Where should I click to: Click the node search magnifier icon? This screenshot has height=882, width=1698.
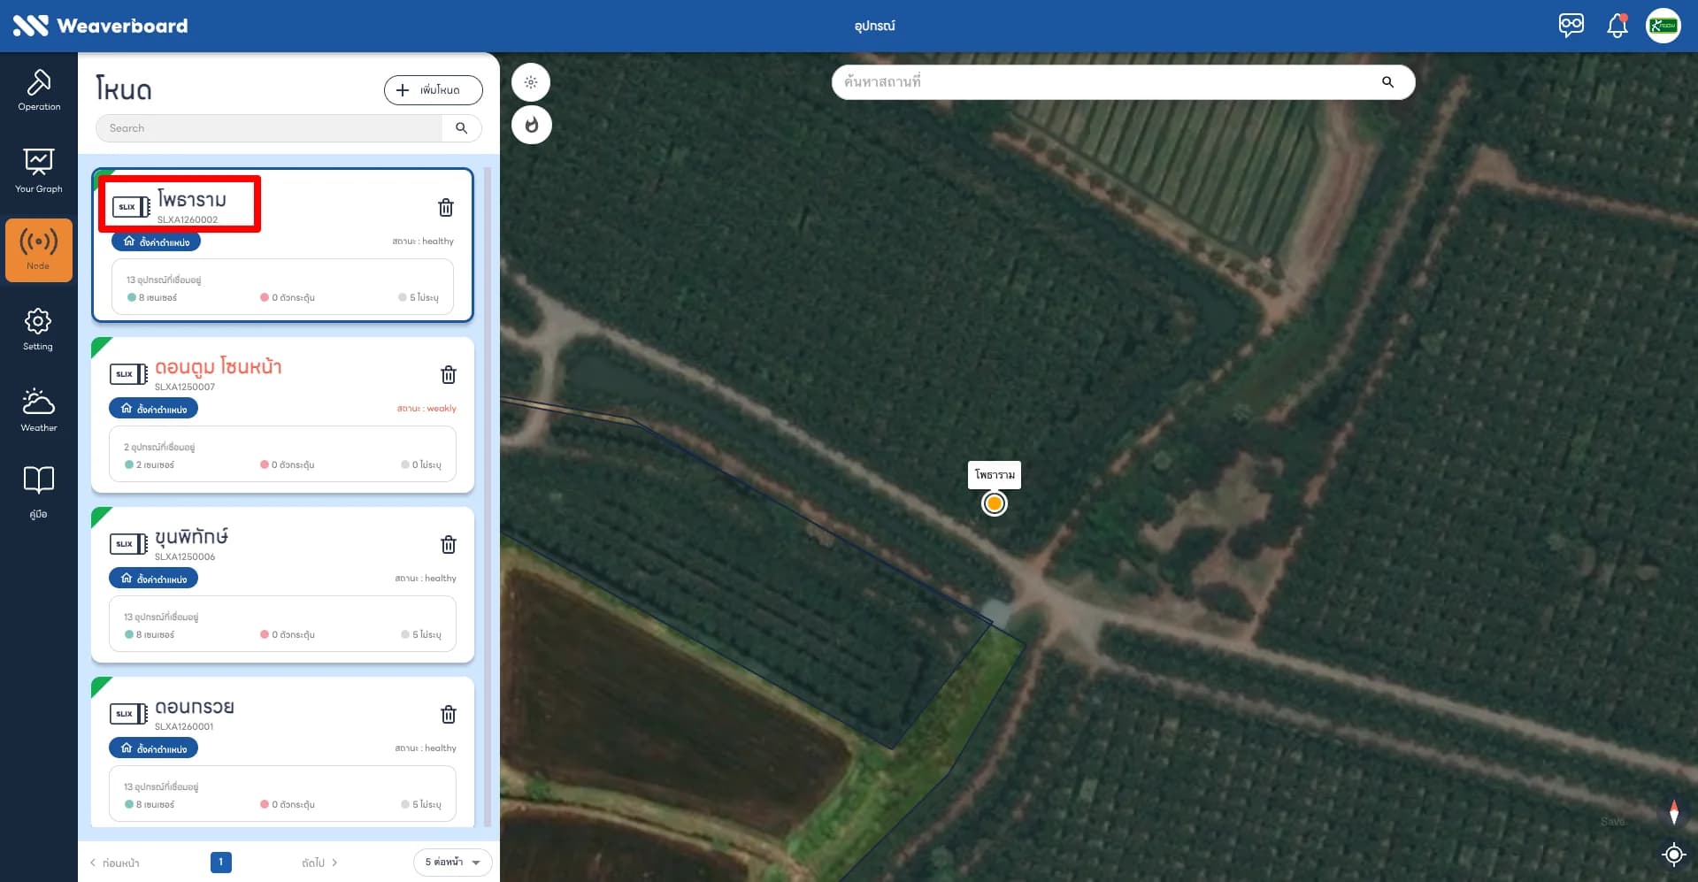point(461,128)
